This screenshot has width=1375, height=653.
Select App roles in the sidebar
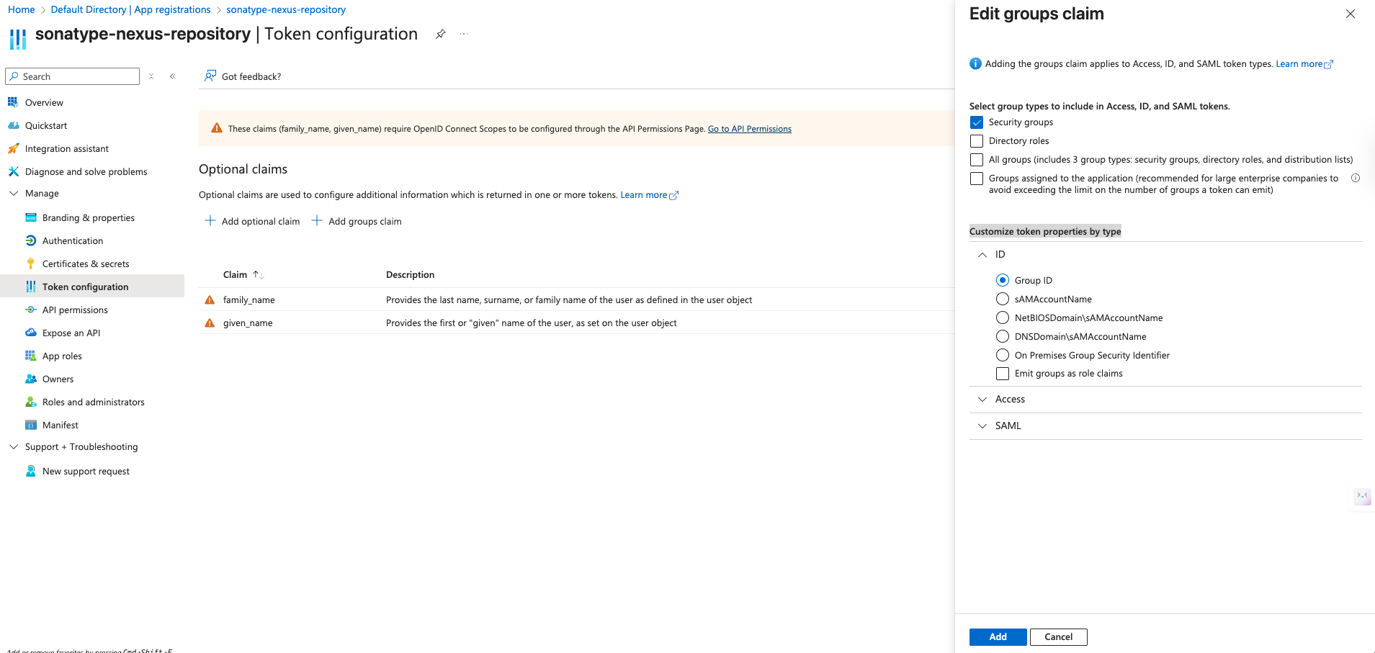pyautogui.click(x=61, y=356)
